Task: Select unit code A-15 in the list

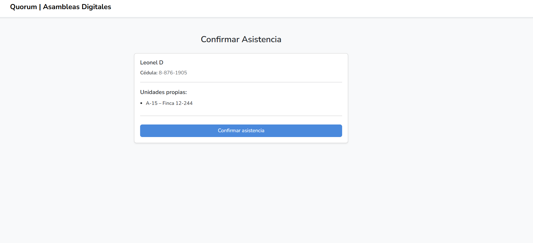Action: [152, 103]
